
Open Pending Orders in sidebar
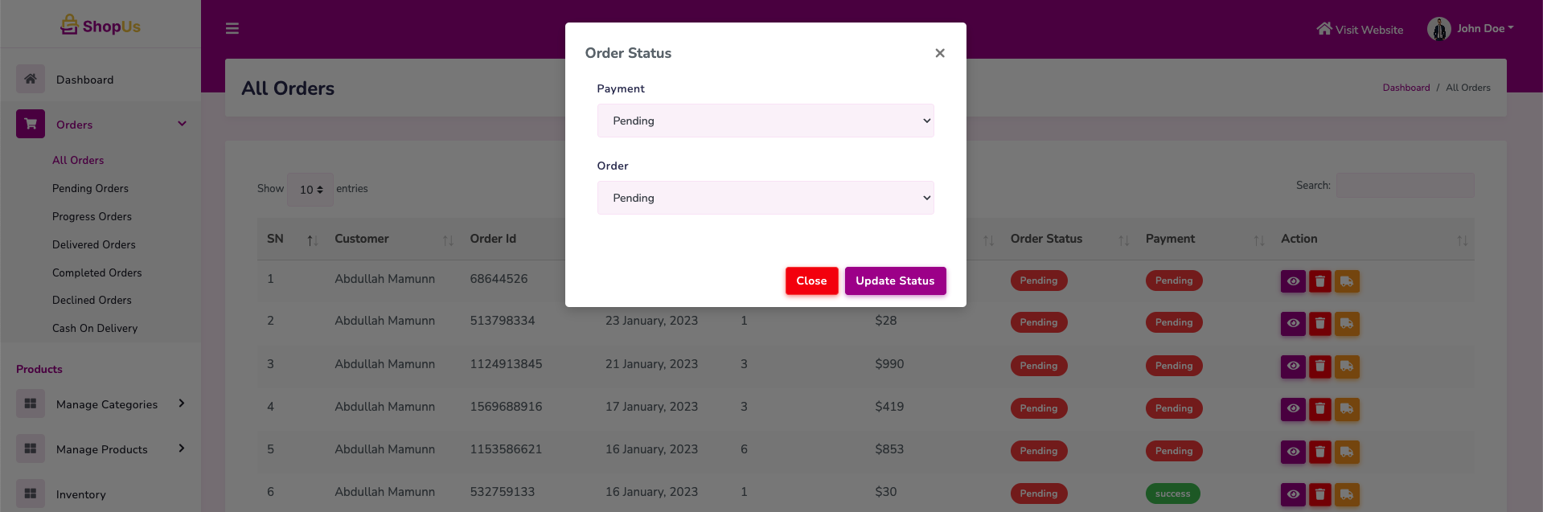[x=90, y=188]
